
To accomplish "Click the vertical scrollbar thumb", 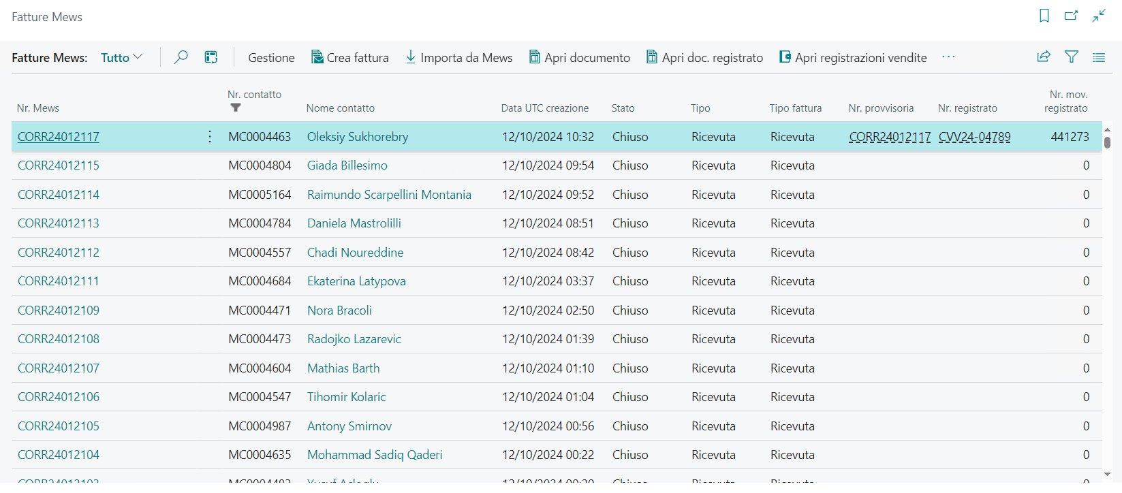I will point(1107,142).
